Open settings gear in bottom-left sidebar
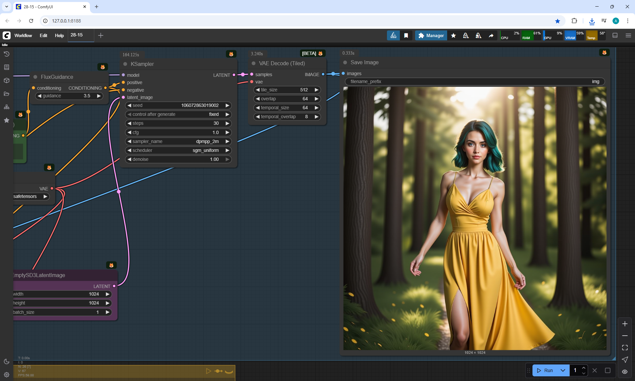This screenshot has height=381, width=635. coord(7,375)
